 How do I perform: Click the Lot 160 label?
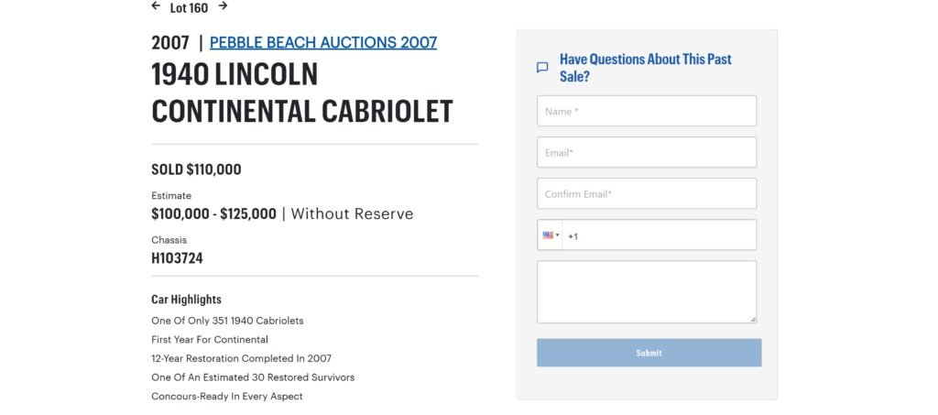[189, 8]
